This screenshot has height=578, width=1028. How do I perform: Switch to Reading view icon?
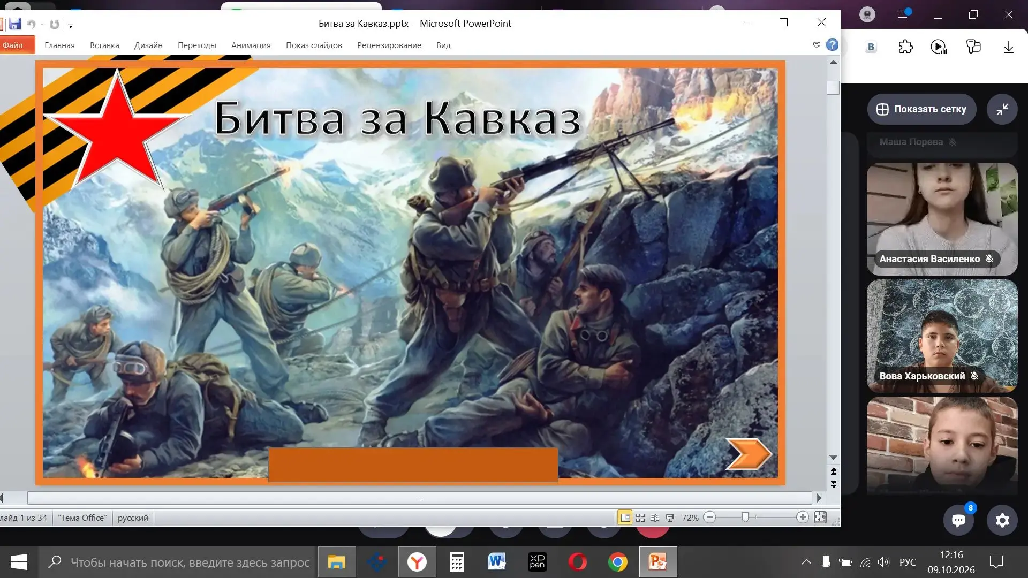coord(654,518)
